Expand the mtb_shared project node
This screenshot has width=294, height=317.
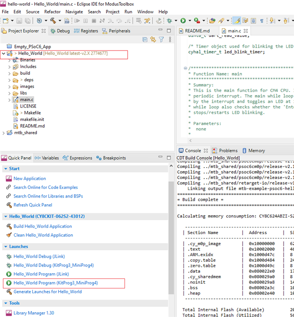tap(3, 133)
